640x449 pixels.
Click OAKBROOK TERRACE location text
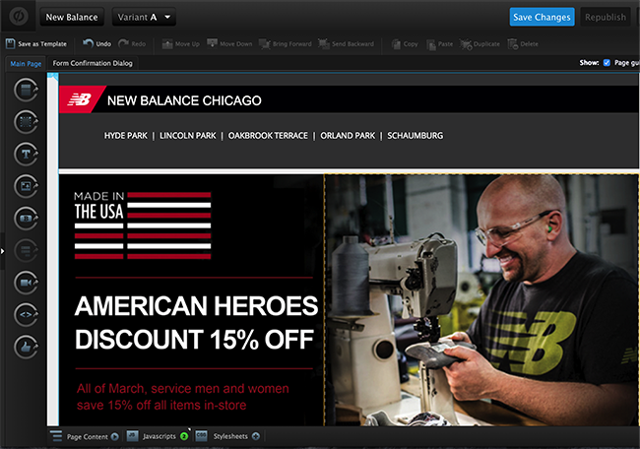[268, 136]
